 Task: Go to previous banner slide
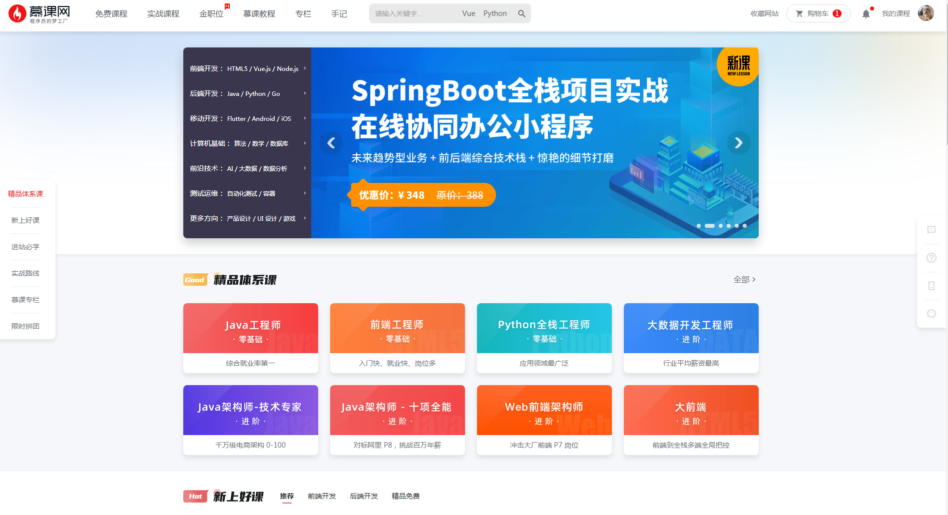coord(331,143)
